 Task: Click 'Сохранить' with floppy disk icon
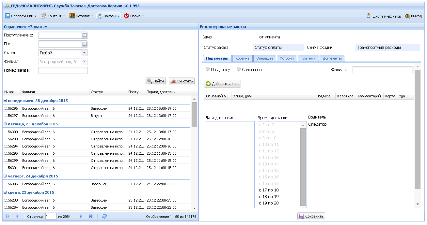coord(311,216)
